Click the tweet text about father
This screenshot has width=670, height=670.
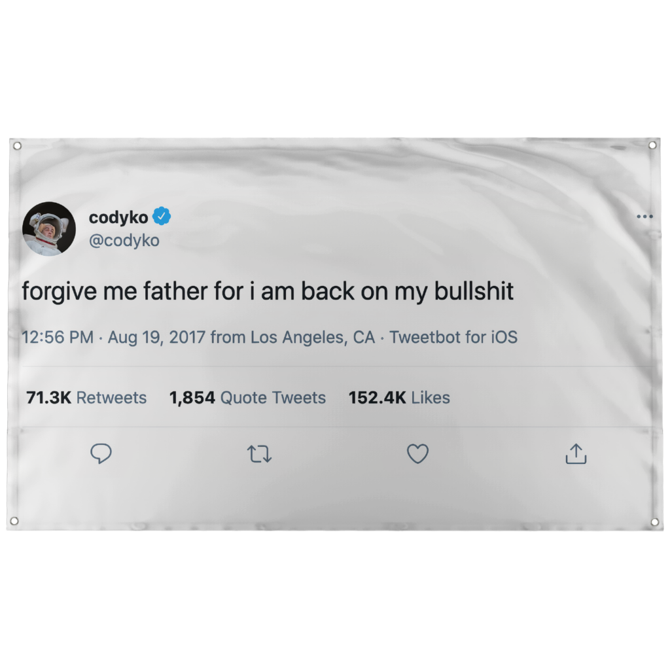pyautogui.click(x=268, y=292)
